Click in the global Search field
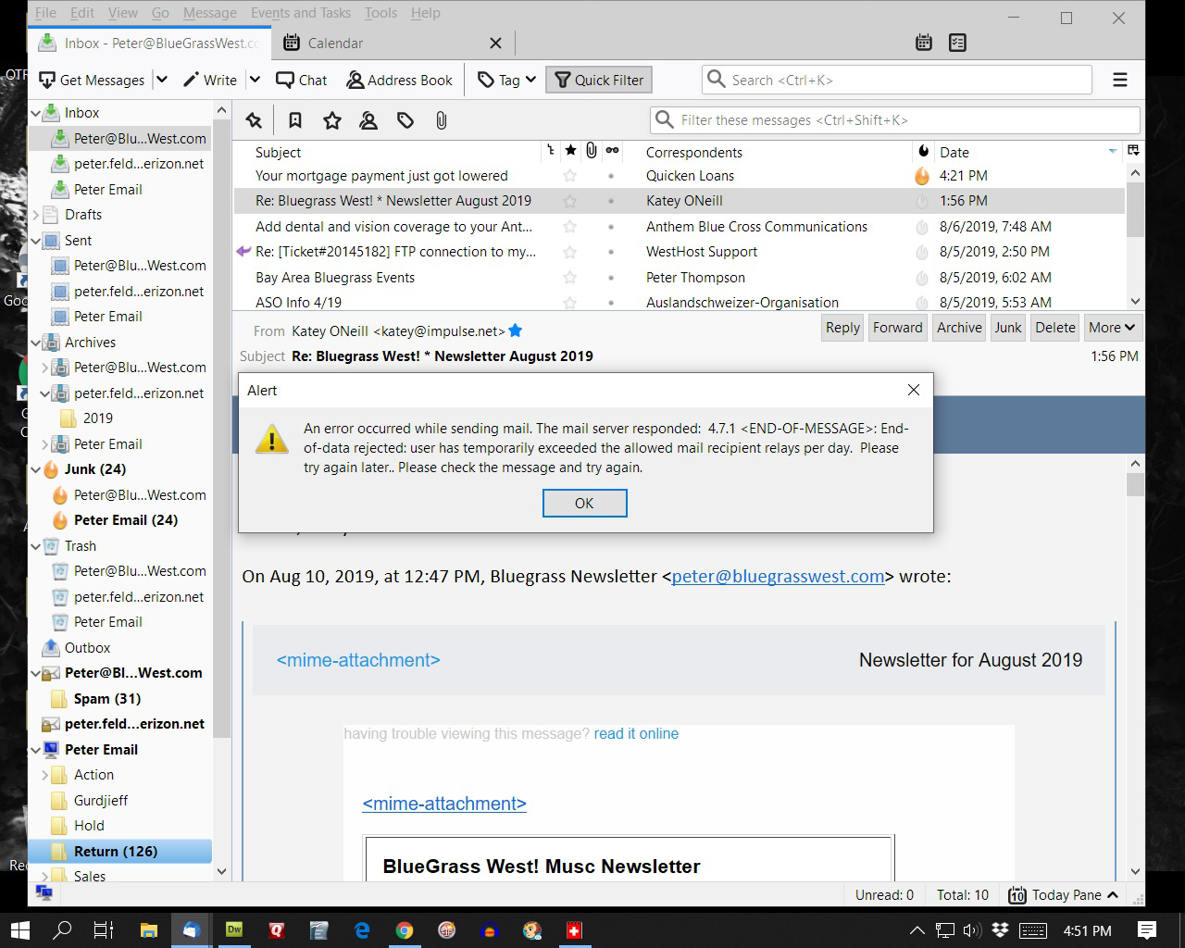This screenshot has width=1185, height=948. coord(896,80)
